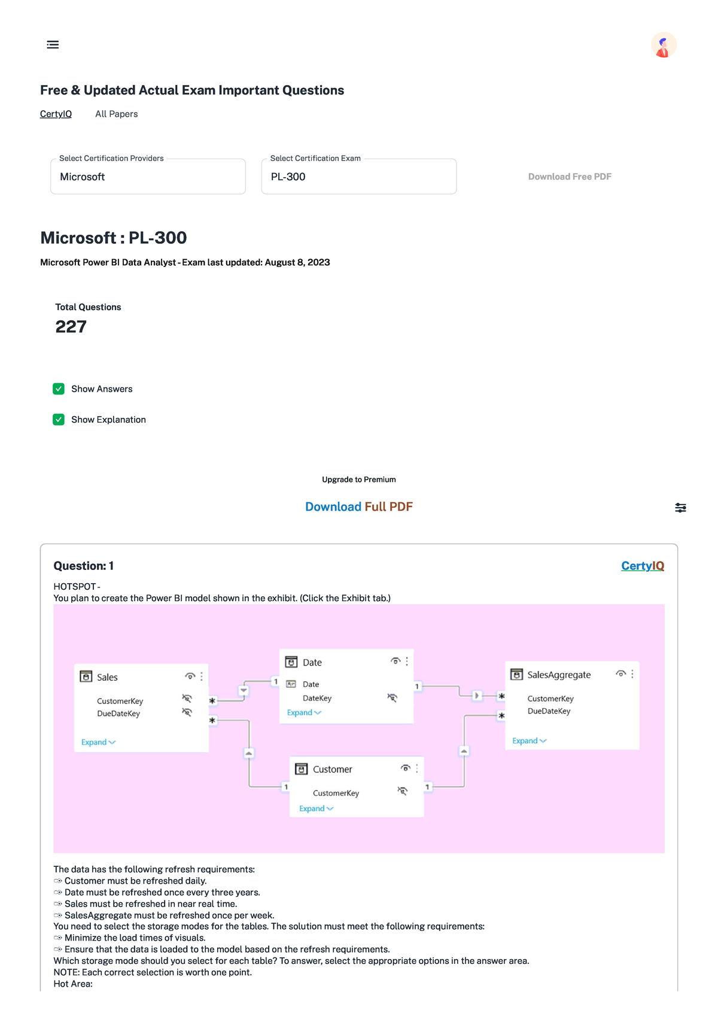Click the filter sliders icon beside Download Full PDF
Viewport: 718px width, 1016px height.
(681, 508)
